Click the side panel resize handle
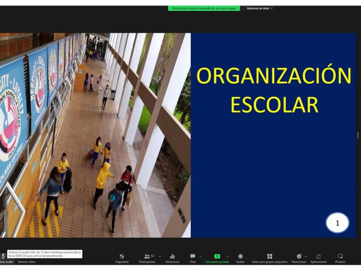This screenshot has width=361, height=271. [358, 135]
